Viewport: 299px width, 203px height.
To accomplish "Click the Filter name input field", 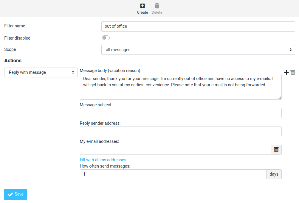I will pyautogui.click(x=198, y=26).
